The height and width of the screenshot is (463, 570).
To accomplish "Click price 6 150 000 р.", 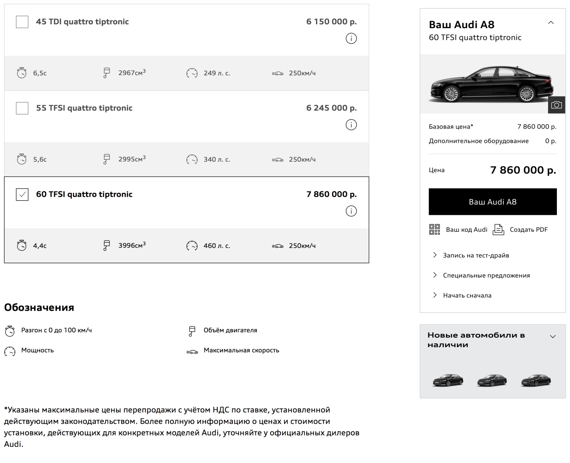I will click(x=332, y=22).
